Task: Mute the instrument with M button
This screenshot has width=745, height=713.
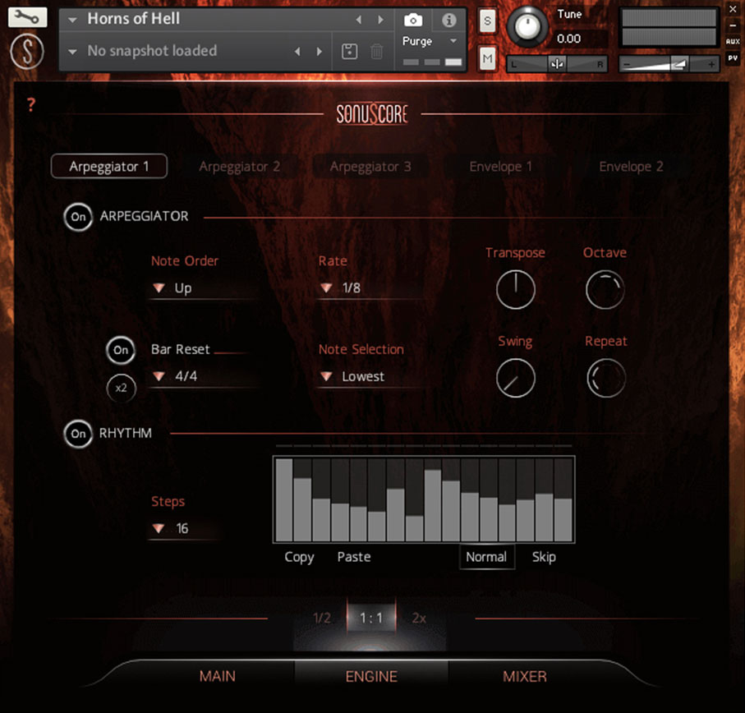Action: tap(487, 58)
